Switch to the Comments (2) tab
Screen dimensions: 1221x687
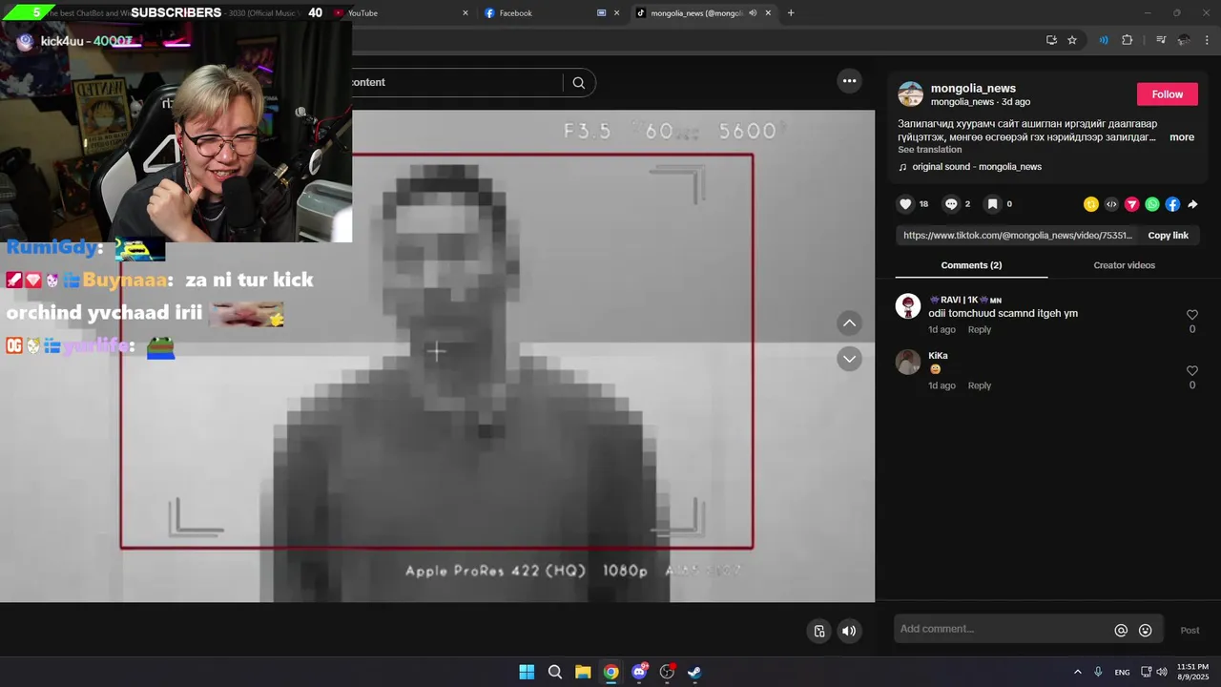point(971,265)
